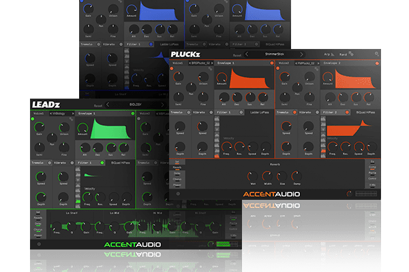
Task: Select second filter shape icon in PLUCKz Filter 2
Action: (323, 124)
